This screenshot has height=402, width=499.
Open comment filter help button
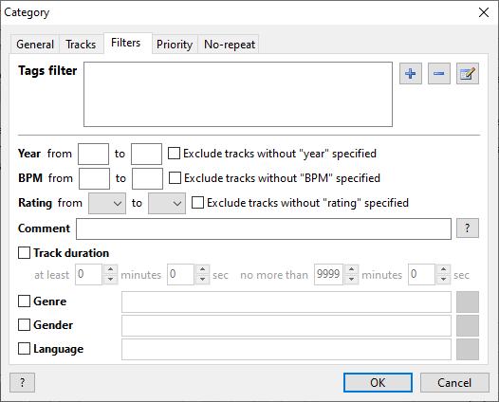pyautogui.click(x=467, y=228)
